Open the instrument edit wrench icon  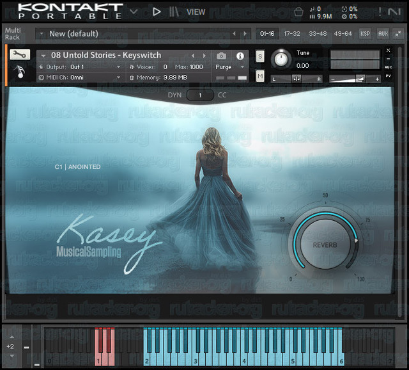[20, 54]
